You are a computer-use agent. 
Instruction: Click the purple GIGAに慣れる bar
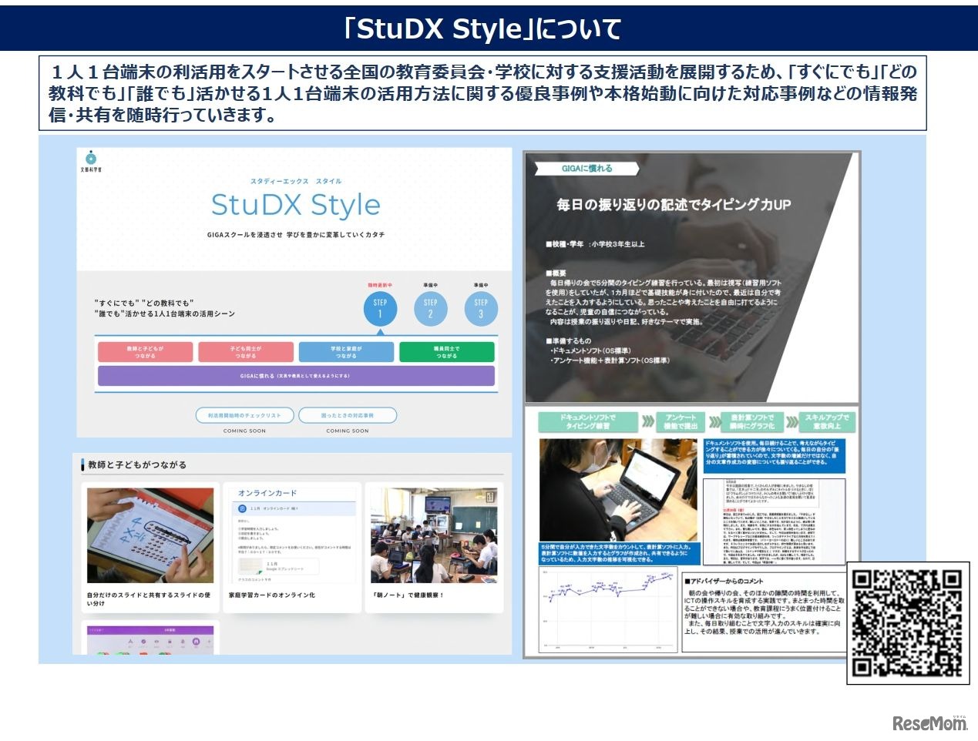click(x=296, y=376)
